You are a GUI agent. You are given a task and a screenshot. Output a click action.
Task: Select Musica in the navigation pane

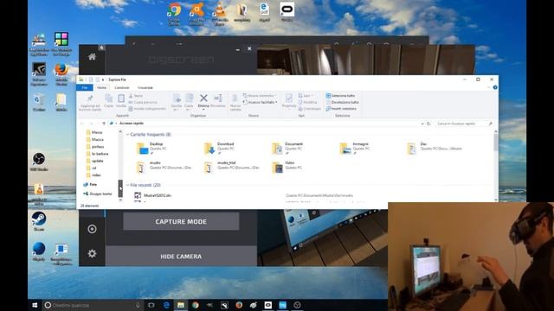(94, 140)
